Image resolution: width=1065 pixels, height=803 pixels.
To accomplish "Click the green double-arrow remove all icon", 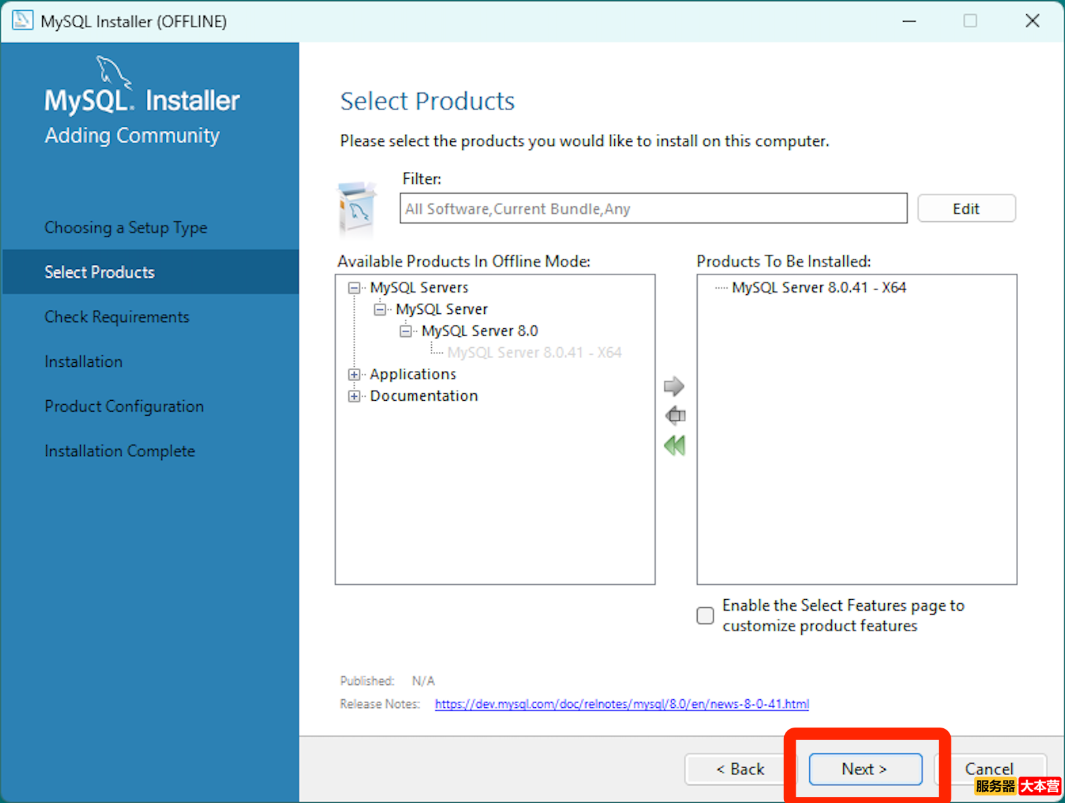I will 674,446.
